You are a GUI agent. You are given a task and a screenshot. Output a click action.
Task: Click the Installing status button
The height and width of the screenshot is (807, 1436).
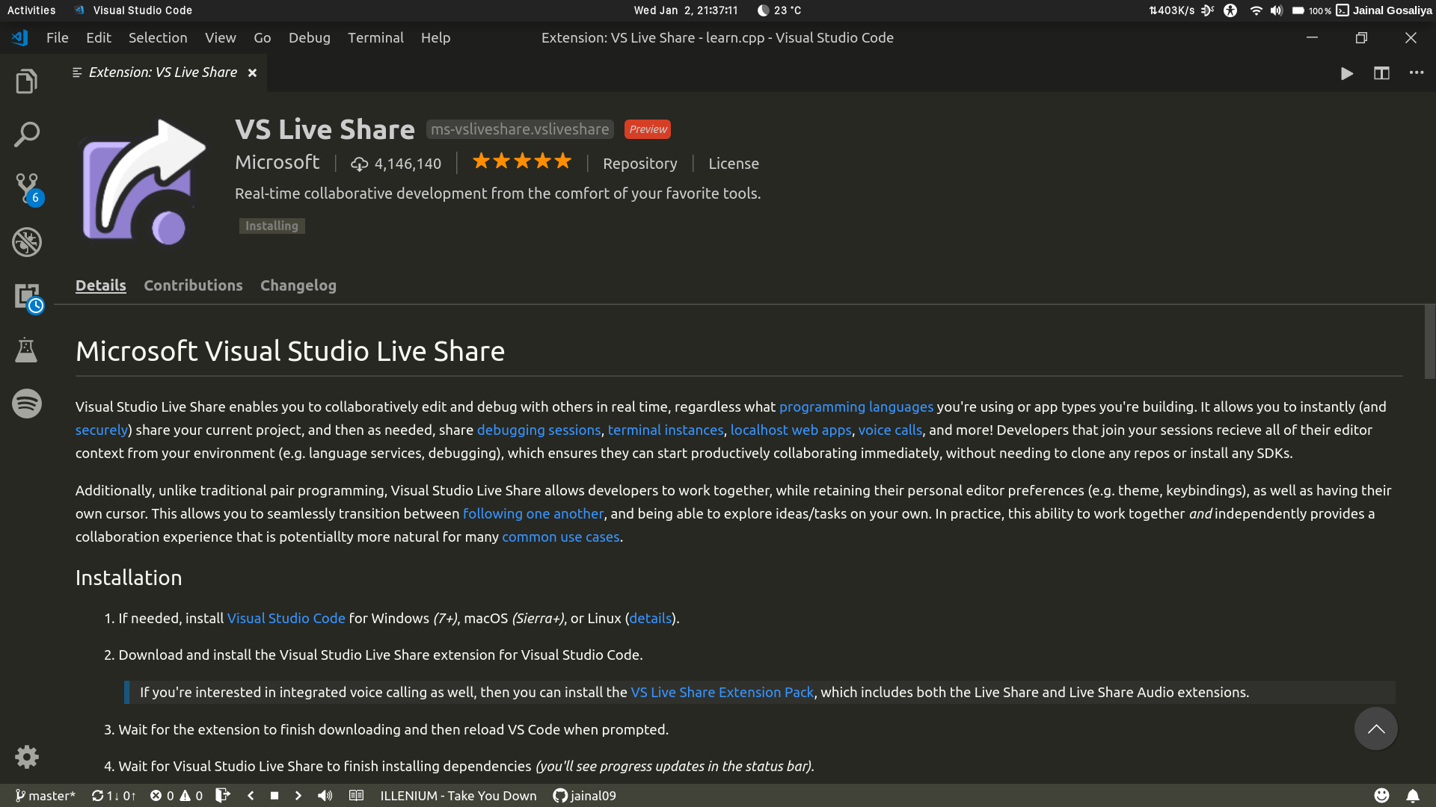(271, 226)
